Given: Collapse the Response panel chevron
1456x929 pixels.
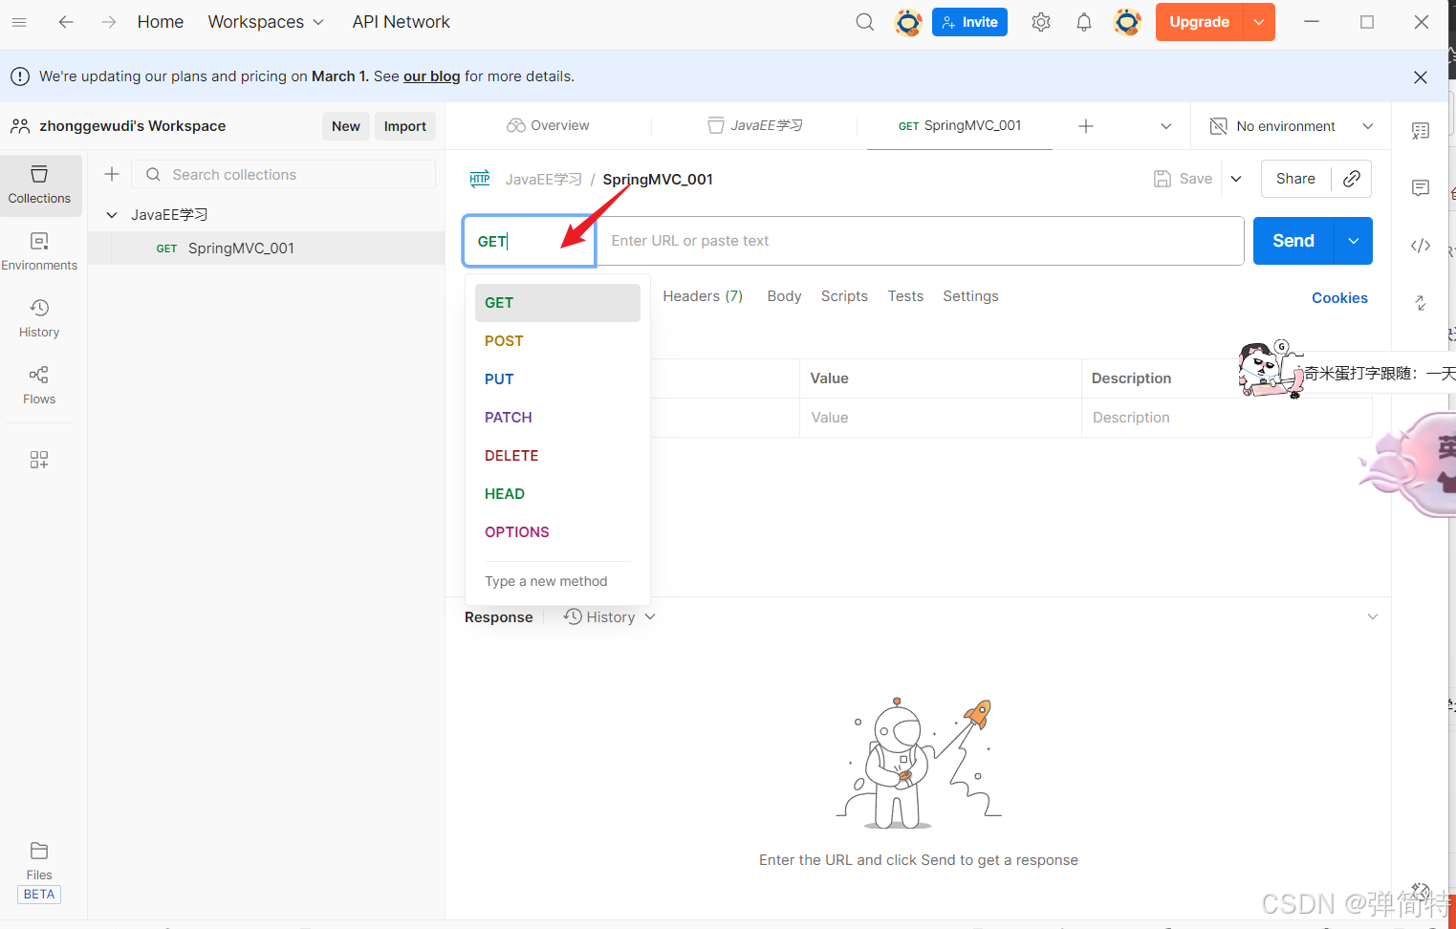Looking at the screenshot, I should [x=1373, y=616].
